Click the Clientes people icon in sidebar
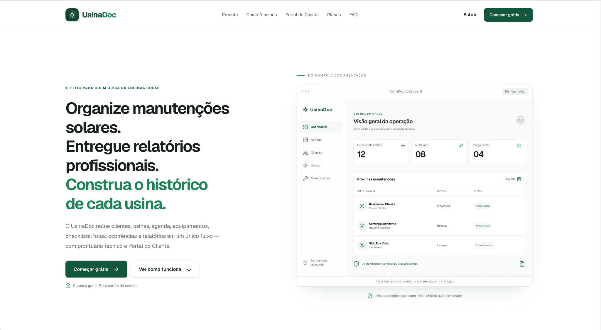 click(305, 153)
